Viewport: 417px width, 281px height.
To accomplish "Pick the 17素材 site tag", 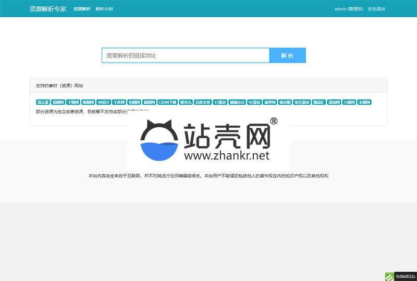I will point(220,102).
